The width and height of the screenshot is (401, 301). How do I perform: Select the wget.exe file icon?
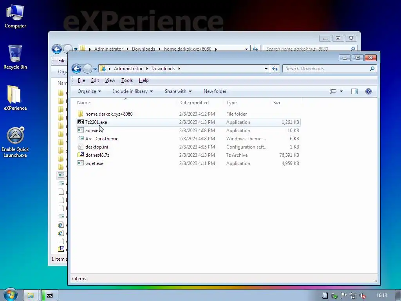coord(81,163)
